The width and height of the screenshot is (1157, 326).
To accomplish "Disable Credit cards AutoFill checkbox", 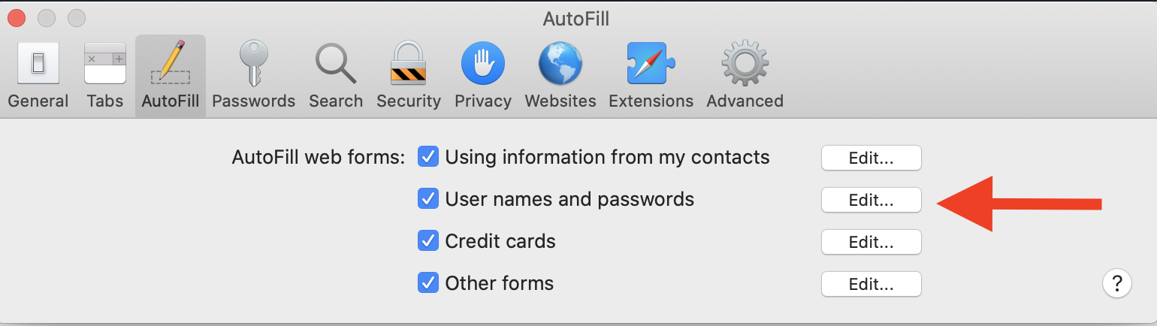I will click(x=428, y=242).
